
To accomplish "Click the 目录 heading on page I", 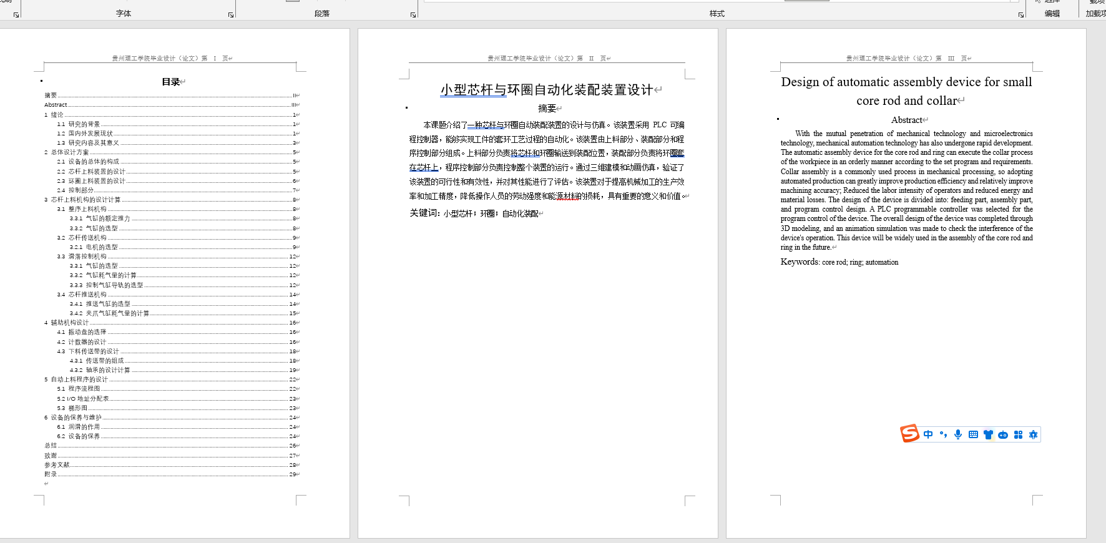I will click(171, 82).
